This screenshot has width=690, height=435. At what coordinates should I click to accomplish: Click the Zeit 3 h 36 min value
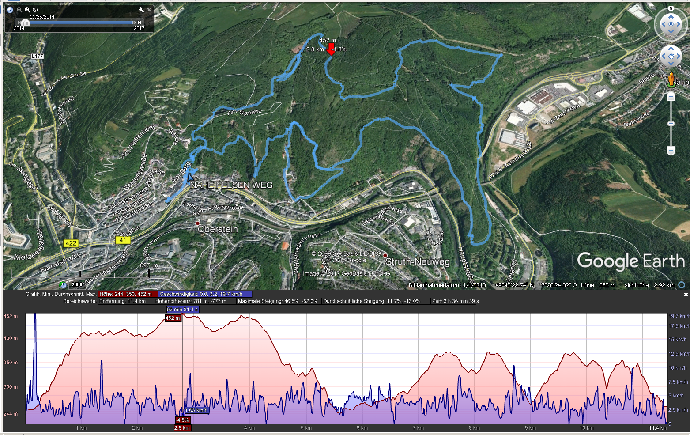[455, 301]
